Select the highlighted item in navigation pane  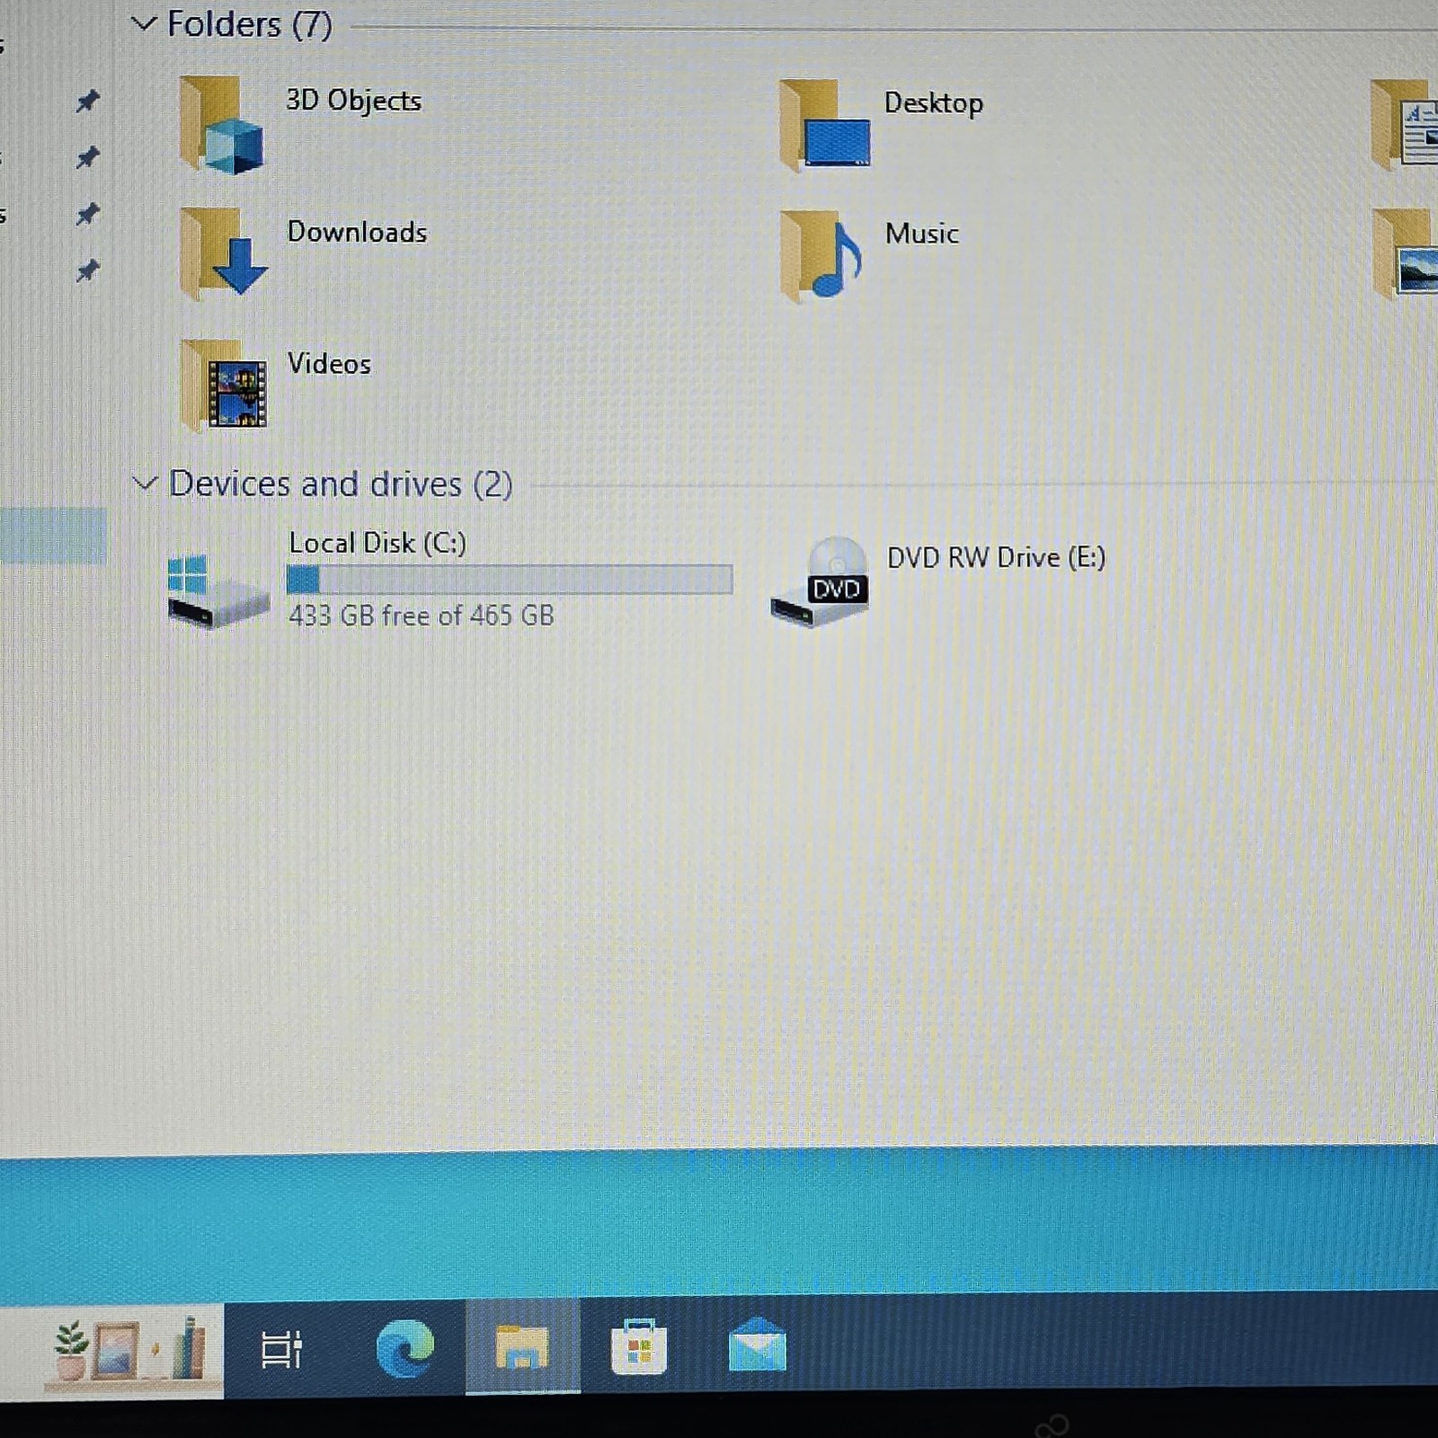53,536
